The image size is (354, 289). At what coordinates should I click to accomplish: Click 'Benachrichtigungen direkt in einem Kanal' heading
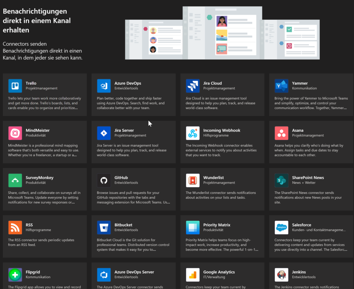[x=37, y=20]
